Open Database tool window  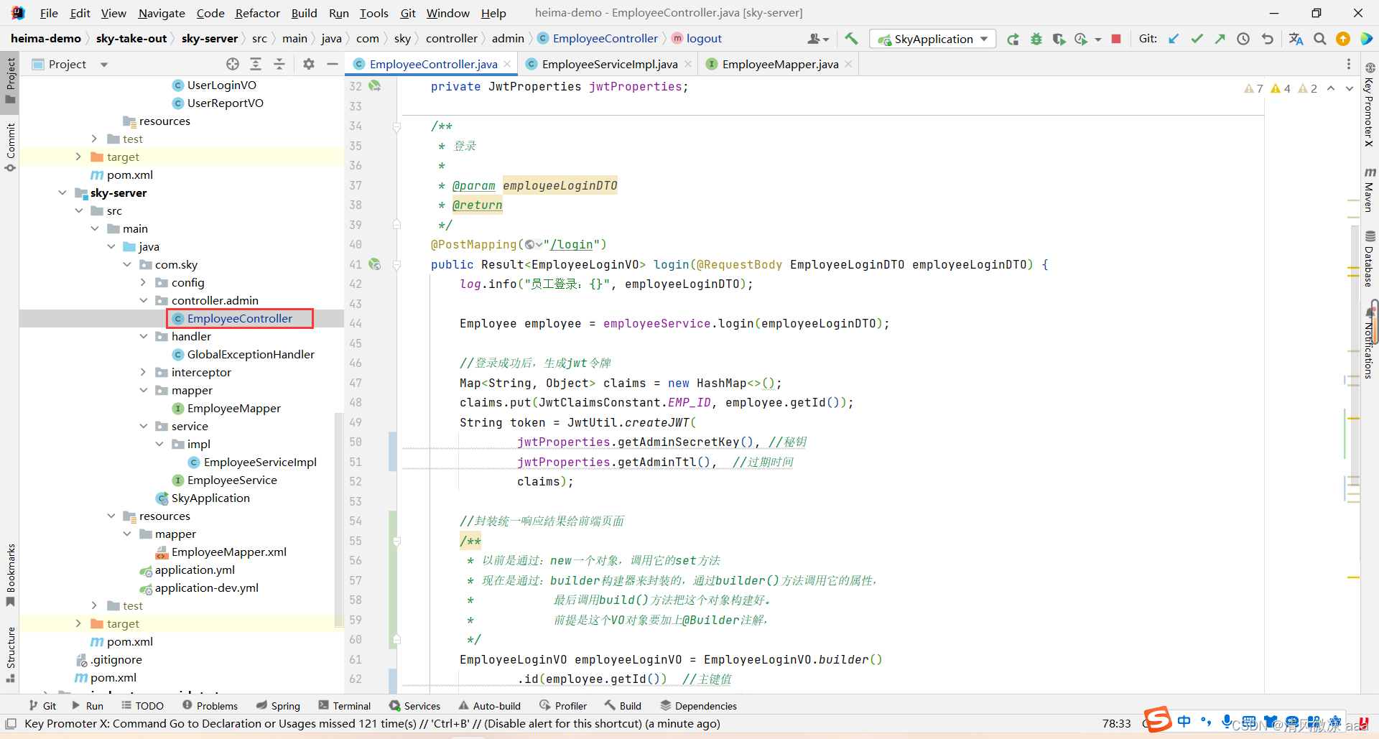click(x=1370, y=259)
